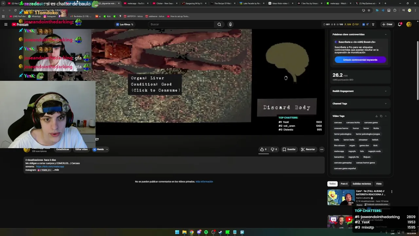419x236 pixels.
Task: Click Editar vídeo button
Action: tap(82, 149)
